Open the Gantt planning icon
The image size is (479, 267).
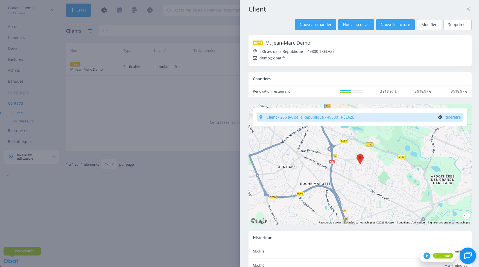coord(135,10)
